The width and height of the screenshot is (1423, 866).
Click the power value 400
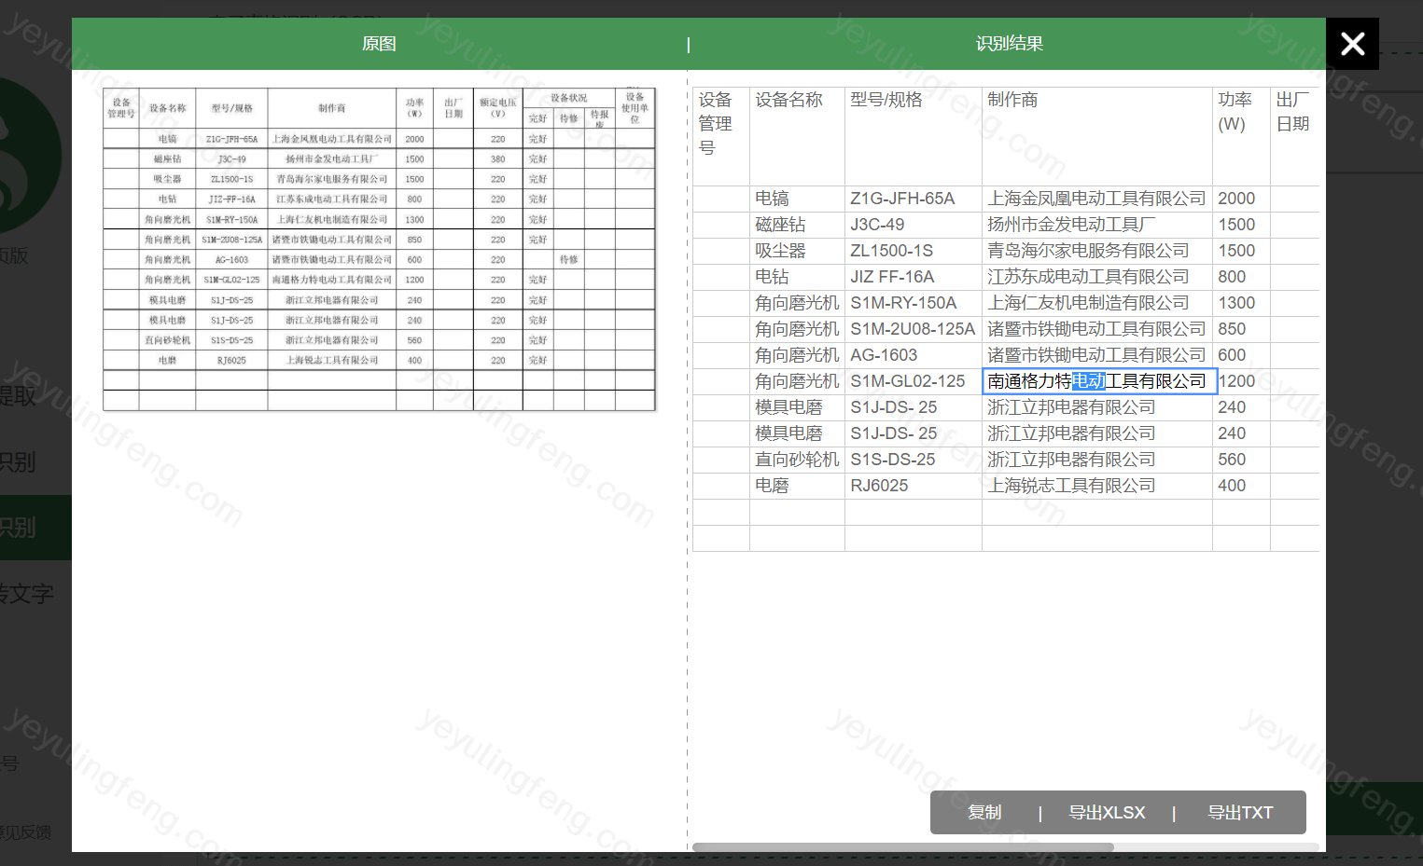pyautogui.click(x=1241, y=486)
